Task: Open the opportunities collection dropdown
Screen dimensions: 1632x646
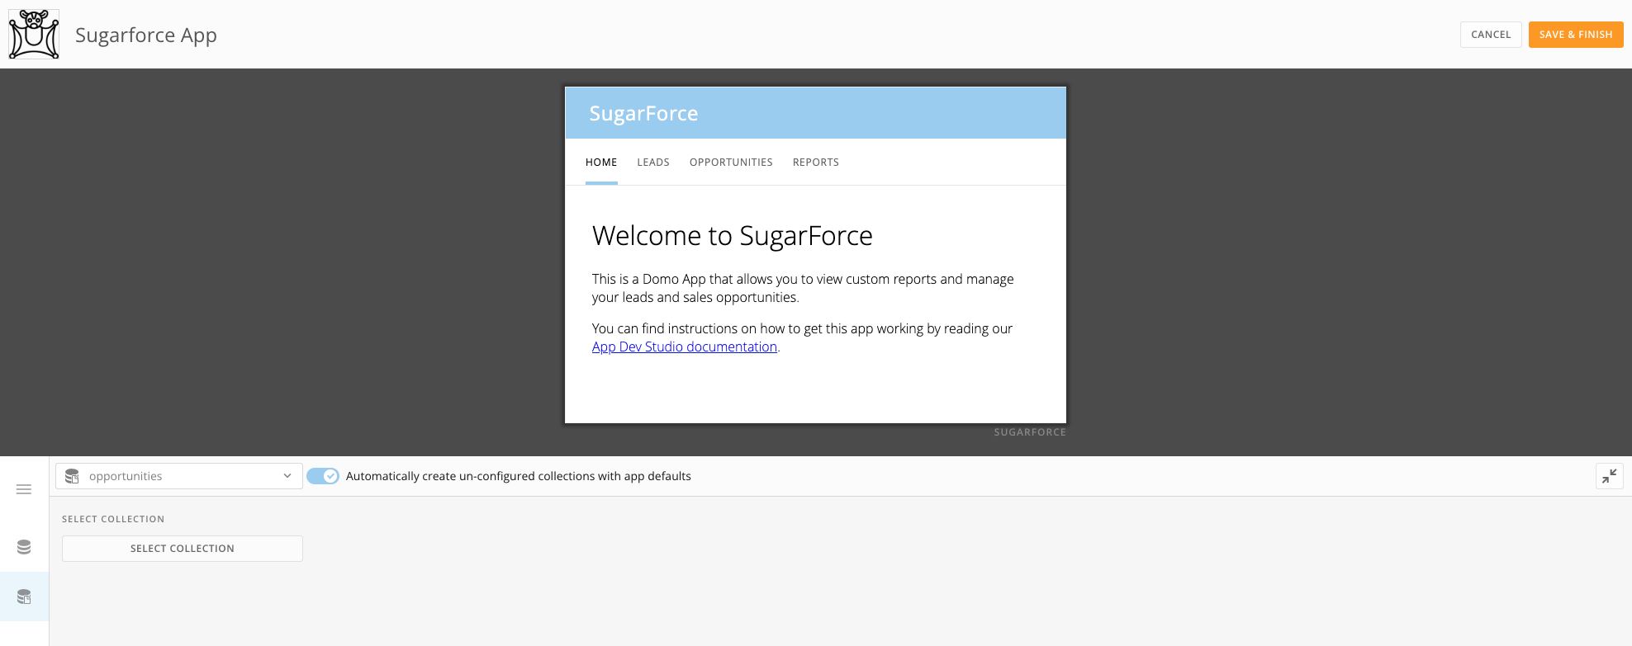Action: point(179,476)
